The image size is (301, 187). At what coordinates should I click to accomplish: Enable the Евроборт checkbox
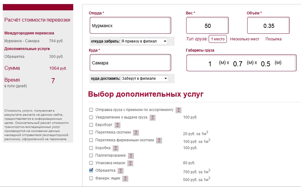91,125
